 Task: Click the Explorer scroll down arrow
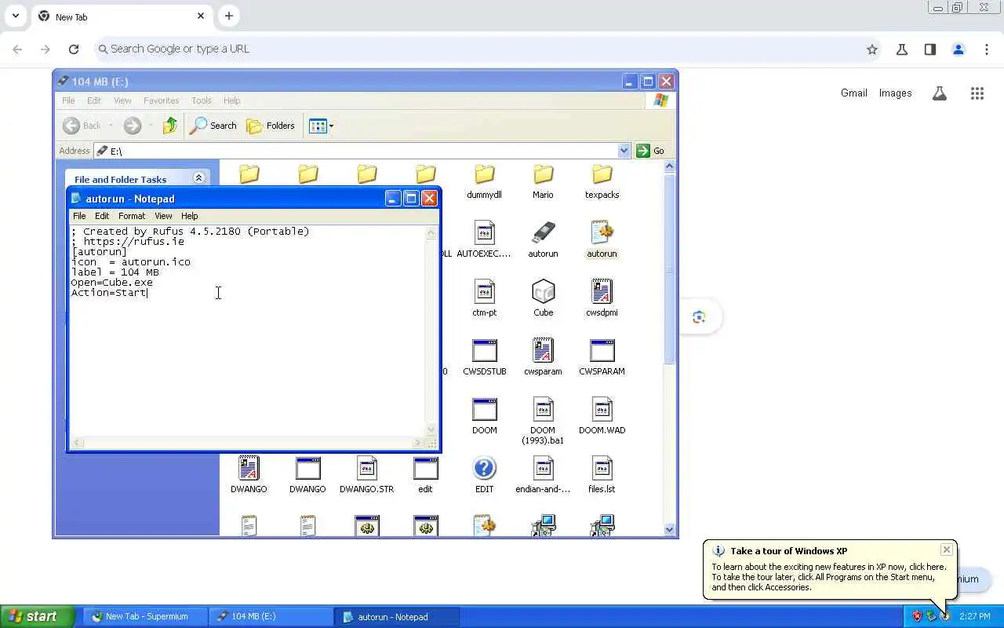coord(669,530)
